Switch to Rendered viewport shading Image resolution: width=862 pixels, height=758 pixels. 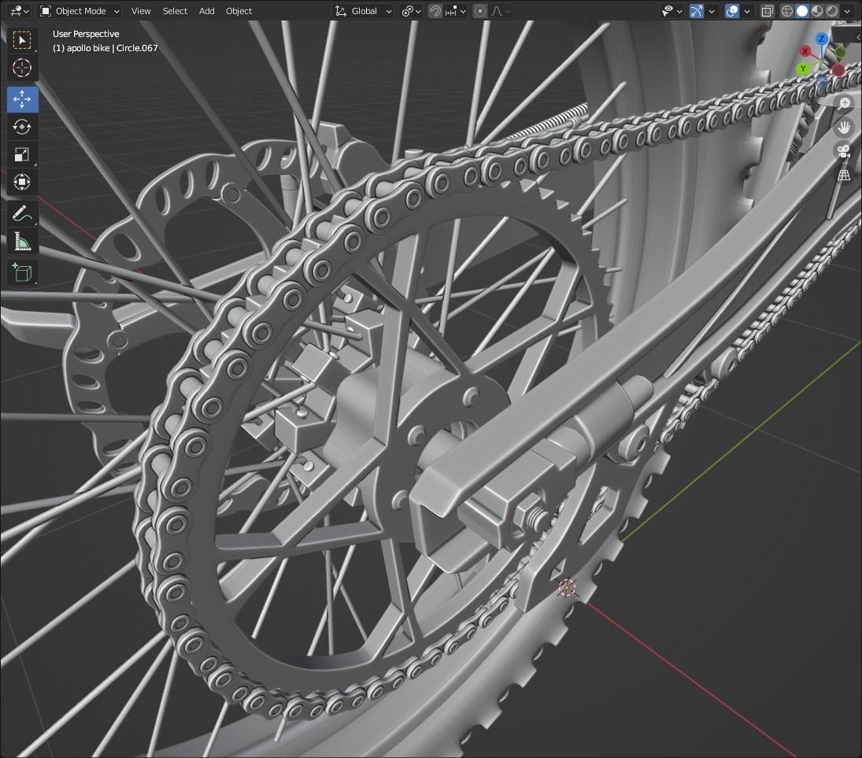pyautogui.click(x=832, y=11)
